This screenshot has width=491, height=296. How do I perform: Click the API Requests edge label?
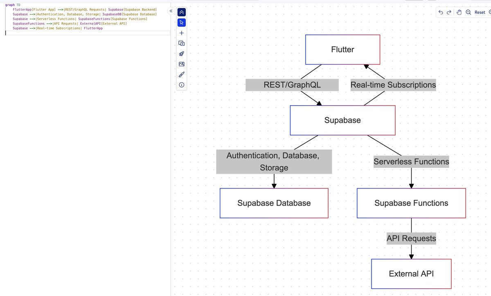point(411,238)
